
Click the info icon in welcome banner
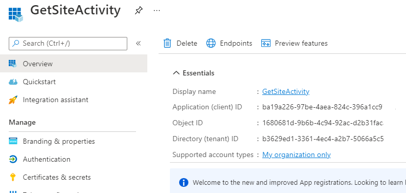pos(184,182)
